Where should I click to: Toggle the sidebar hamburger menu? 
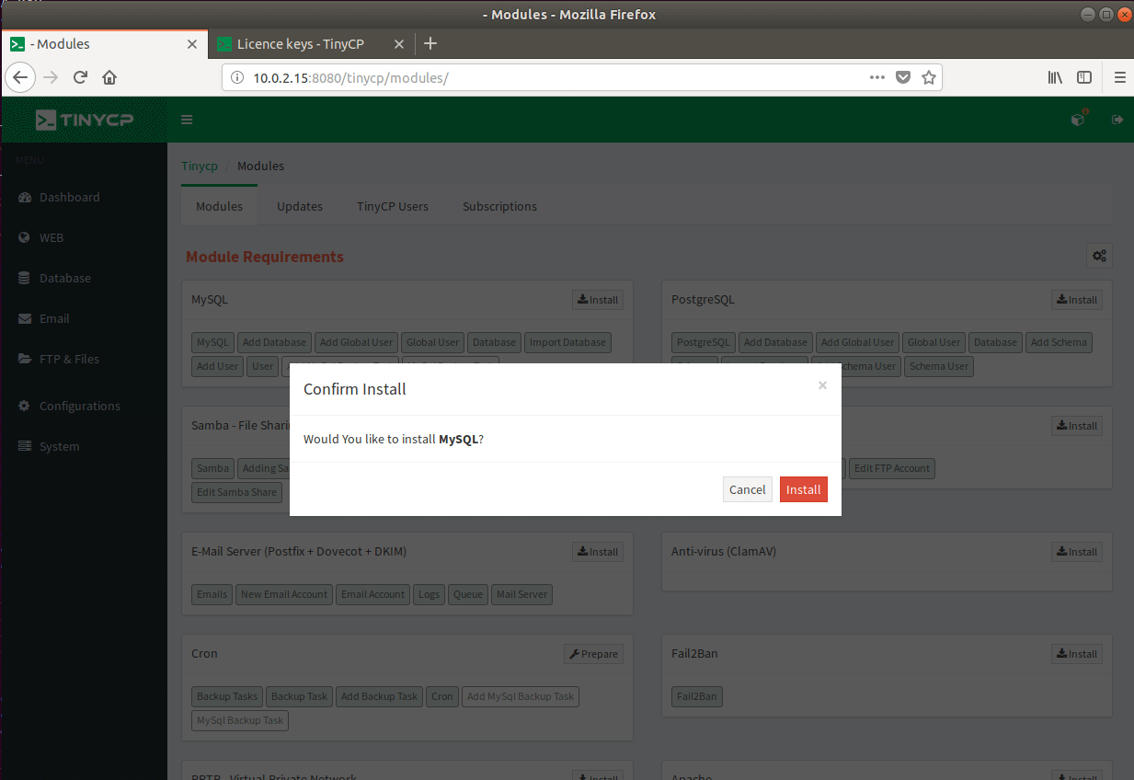[187, 120]
